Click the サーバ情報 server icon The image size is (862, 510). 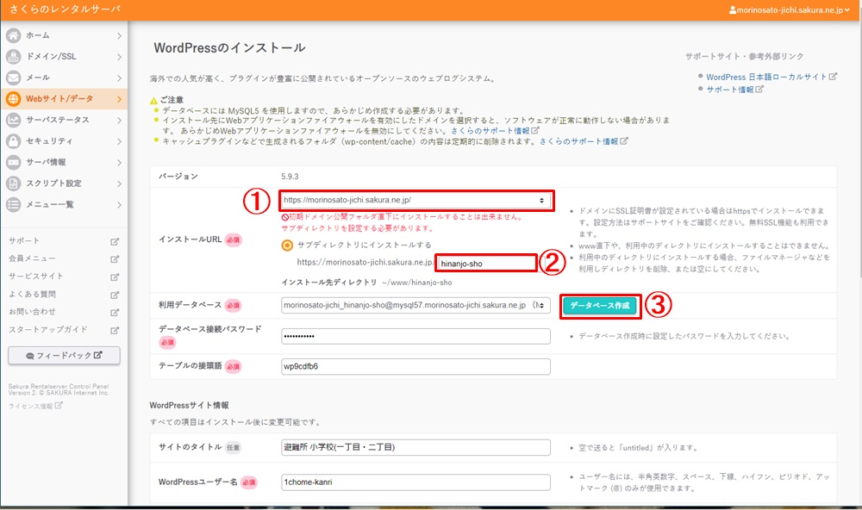[14, 162]
